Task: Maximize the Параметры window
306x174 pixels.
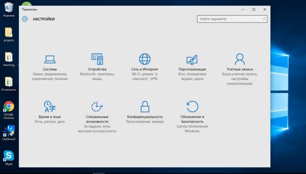Action: pos(254,9)
